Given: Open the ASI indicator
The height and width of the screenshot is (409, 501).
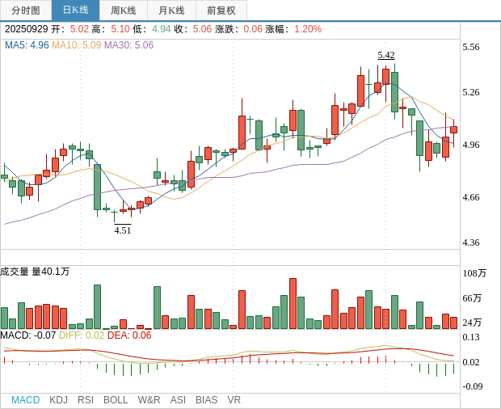Looking at the screenshot, I should 178,400.
